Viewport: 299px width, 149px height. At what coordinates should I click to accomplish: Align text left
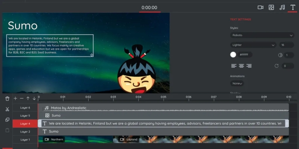coord(234,66)
